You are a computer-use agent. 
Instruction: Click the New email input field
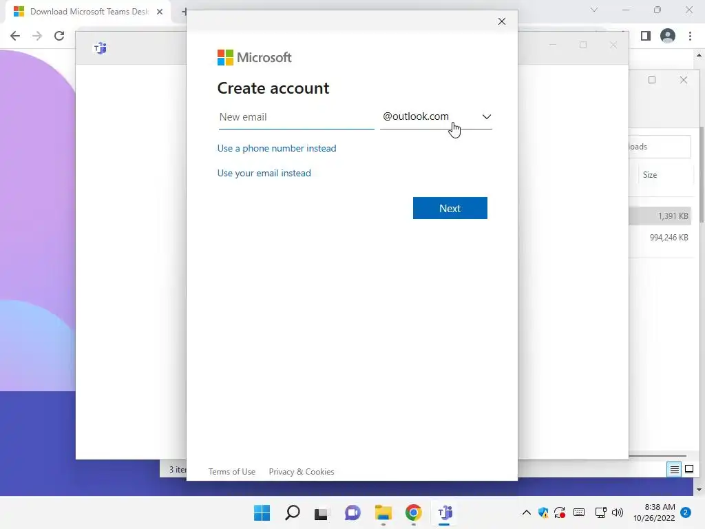pyautogui.click(x=296, y=117)
